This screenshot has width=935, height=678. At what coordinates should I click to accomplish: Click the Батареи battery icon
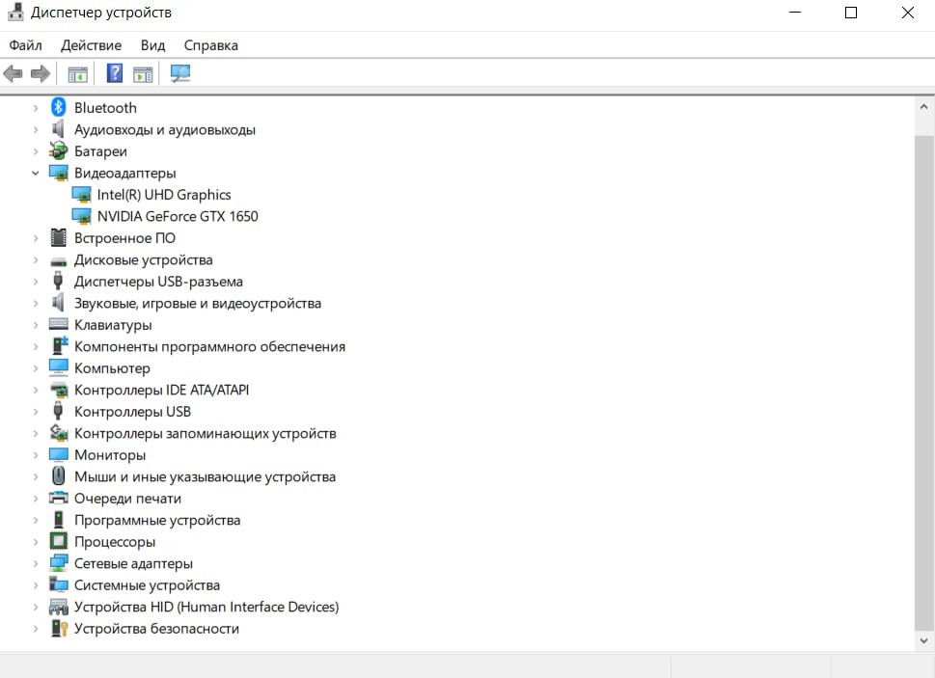pyautogui.click(x=58, y=151)
